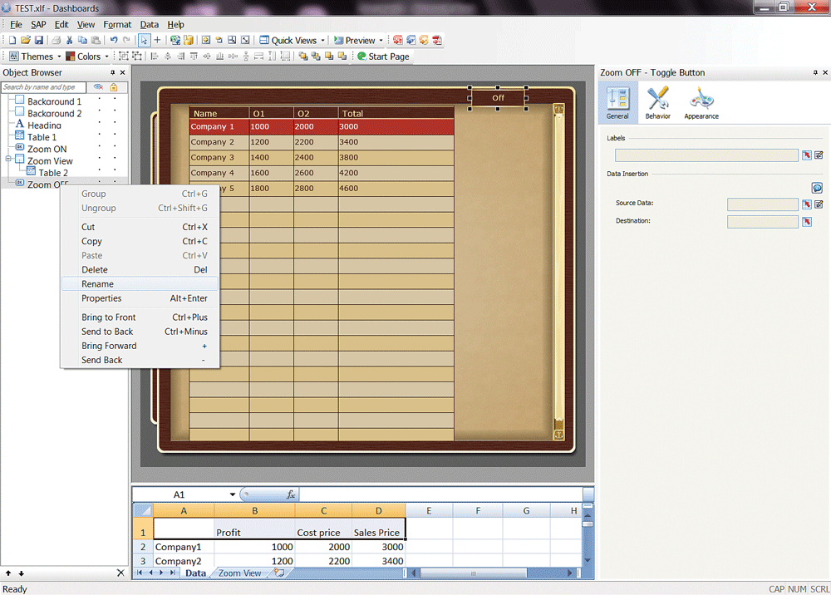Toggle lock-all padlock in Object Browser
Screen dimensions: 831x595
click(x=114, y=87)
